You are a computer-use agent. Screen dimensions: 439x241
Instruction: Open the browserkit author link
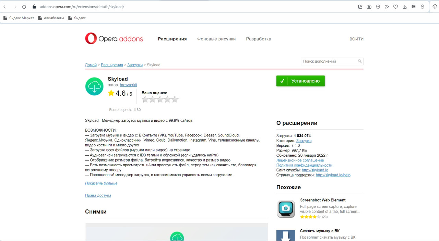tap(128, 85)
